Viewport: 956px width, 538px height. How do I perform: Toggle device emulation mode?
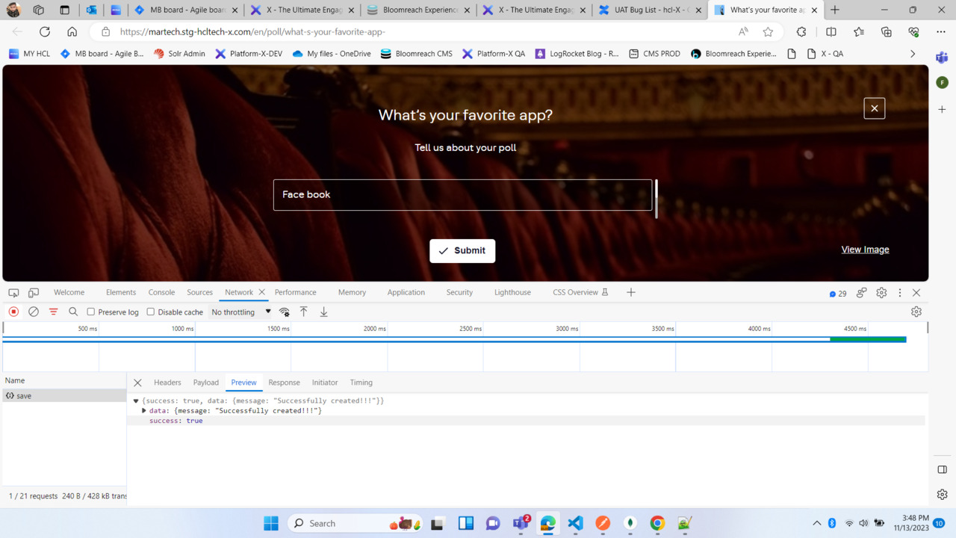pyautogui.click(x=33, y=292)
